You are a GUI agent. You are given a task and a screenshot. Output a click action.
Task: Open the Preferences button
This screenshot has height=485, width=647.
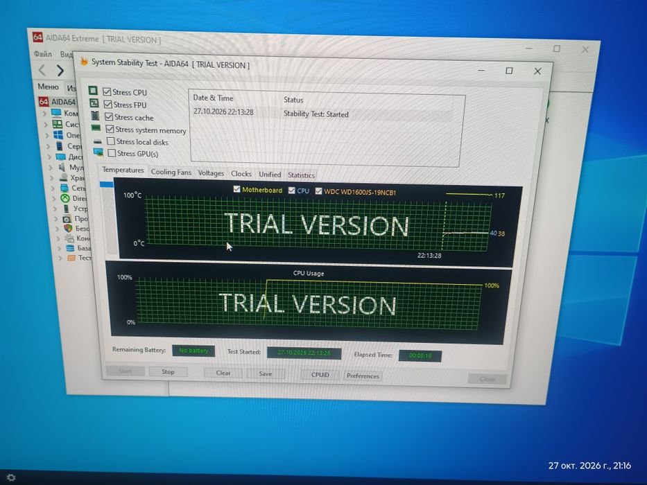tap(363, 376)
